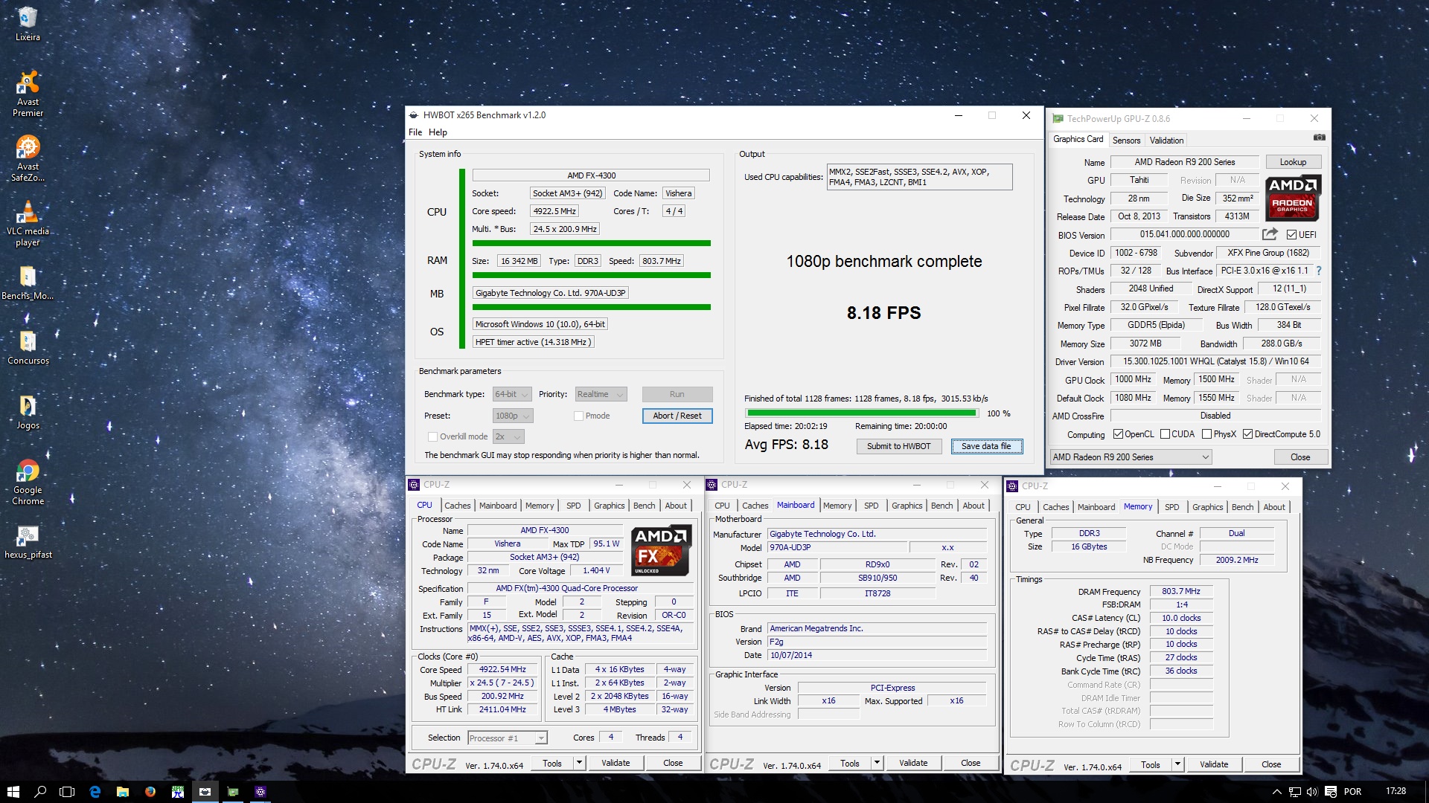Open the Google Chrome desktop icon
The width and height of the screenshot is (1429, 803).
tap(28, 482)
